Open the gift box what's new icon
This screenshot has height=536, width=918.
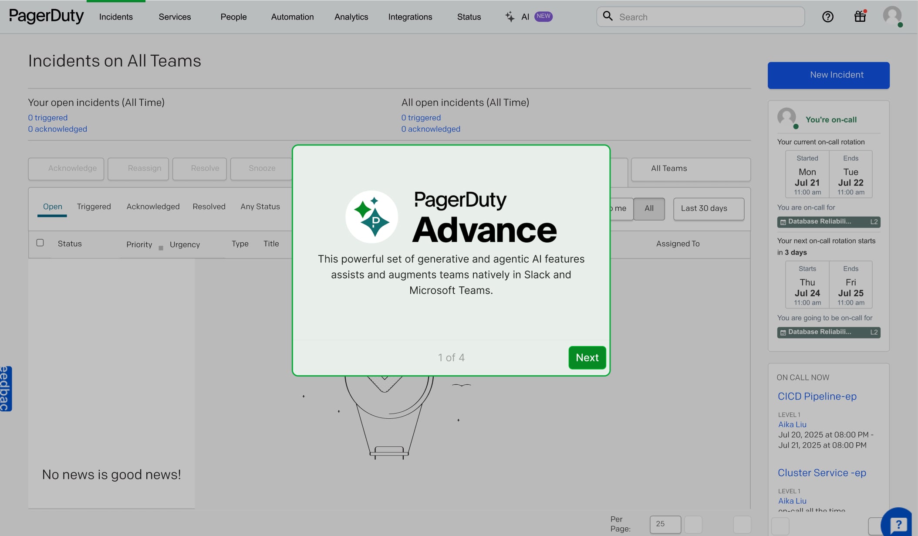click(x=860, y=16)
